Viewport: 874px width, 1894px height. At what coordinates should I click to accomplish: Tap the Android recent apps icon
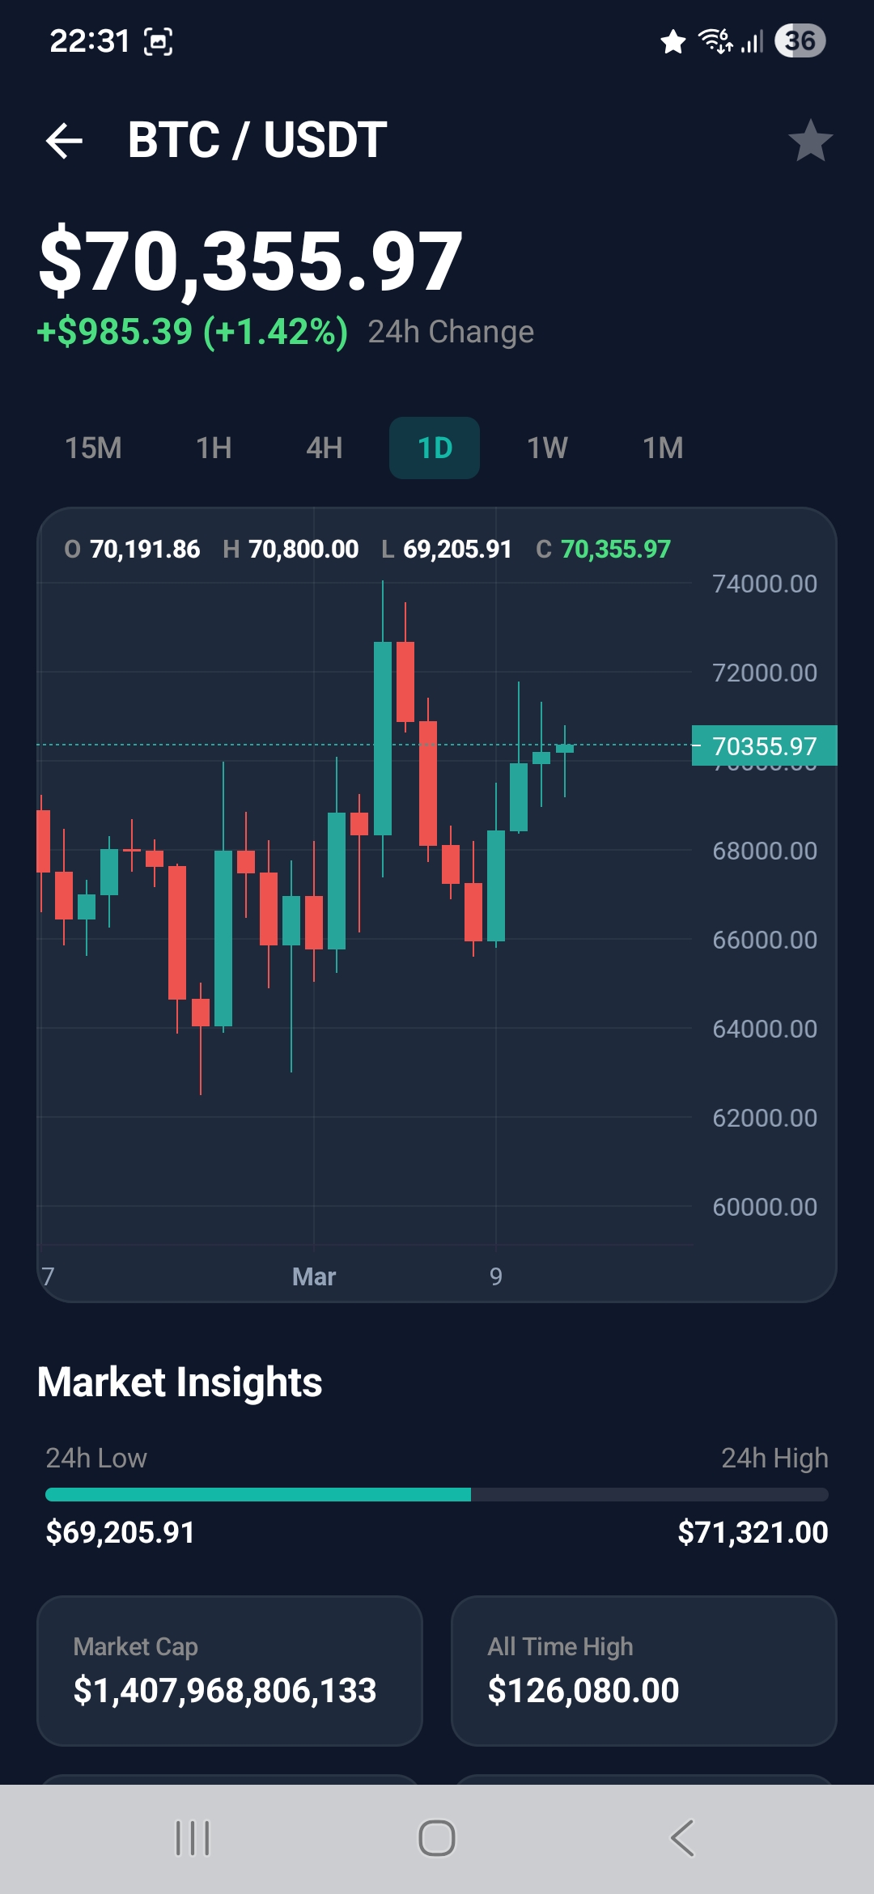193,1838
